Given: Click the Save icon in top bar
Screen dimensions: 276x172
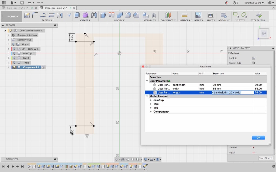Looking at the screenshot, I should 22,3.
